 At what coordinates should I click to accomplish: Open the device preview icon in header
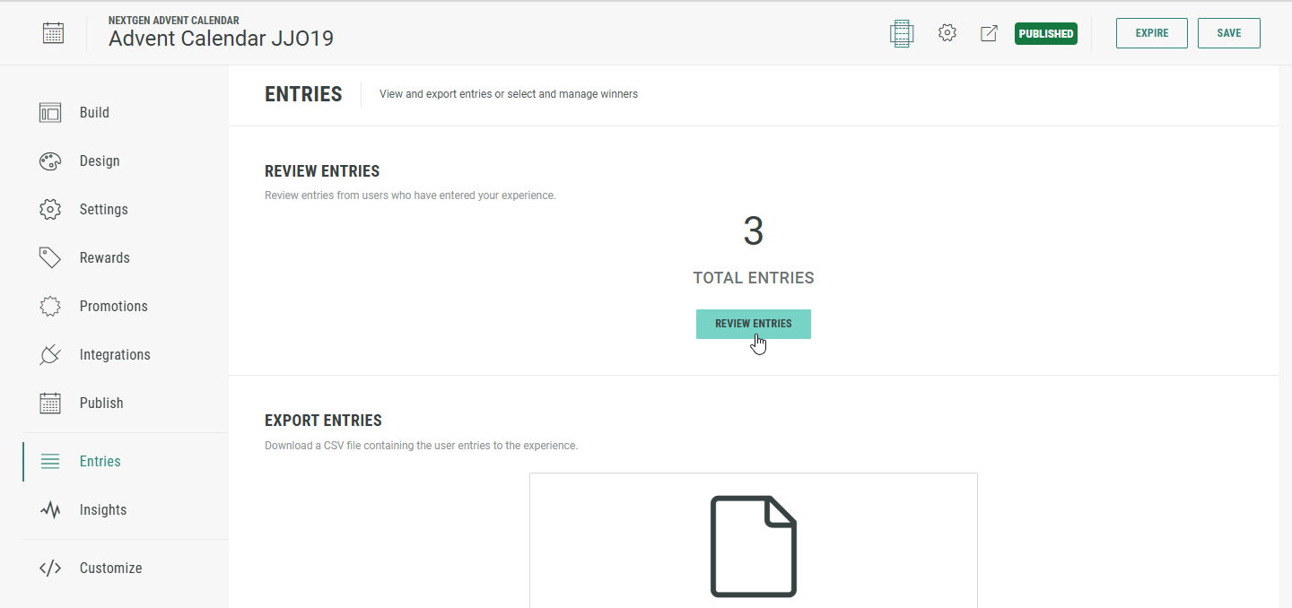pos(901,33)
